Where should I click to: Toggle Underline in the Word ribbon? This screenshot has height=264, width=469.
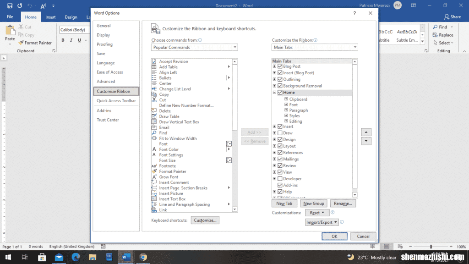tap(79, 40)
